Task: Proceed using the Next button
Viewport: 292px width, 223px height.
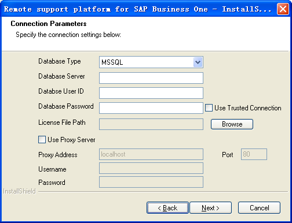Action: click(210, 208)
